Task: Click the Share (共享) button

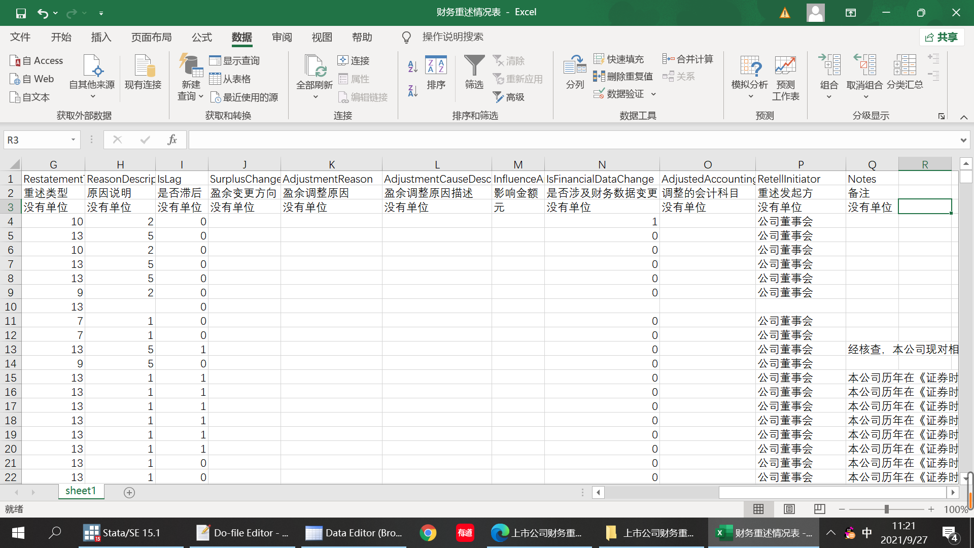Action: point(942,37)
